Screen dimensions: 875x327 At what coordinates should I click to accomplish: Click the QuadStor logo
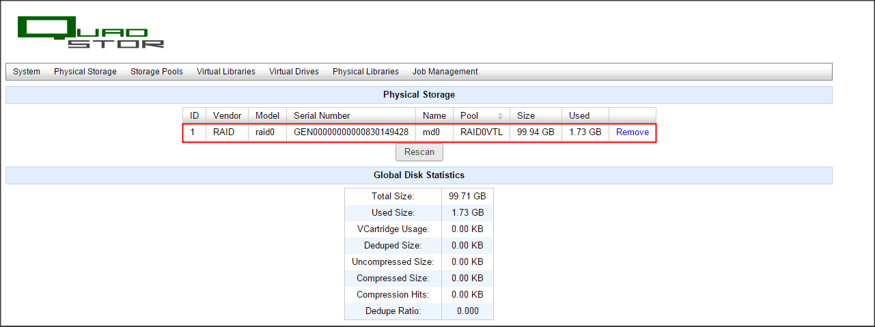90,32
